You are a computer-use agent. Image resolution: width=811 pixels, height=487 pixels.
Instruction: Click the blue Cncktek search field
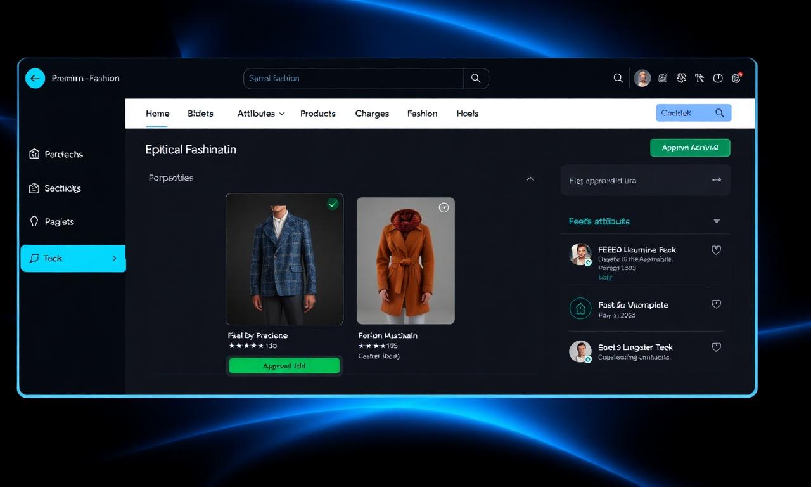pos(693,113)
